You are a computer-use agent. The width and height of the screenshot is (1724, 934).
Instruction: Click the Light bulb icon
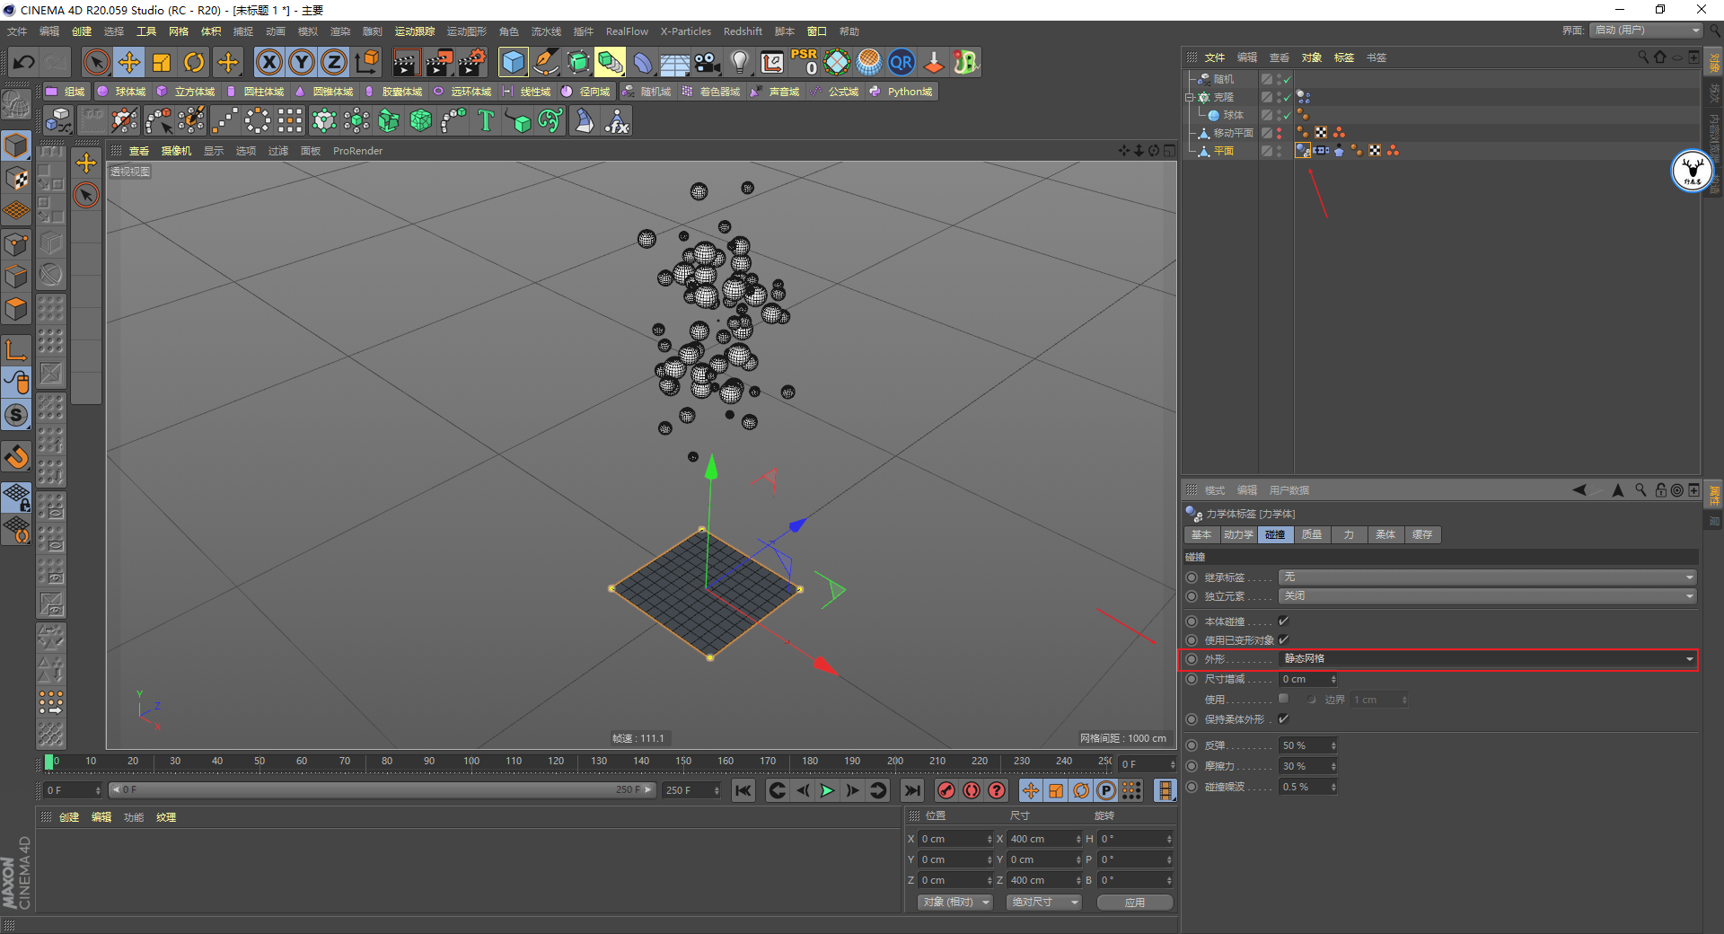point(739,62)
